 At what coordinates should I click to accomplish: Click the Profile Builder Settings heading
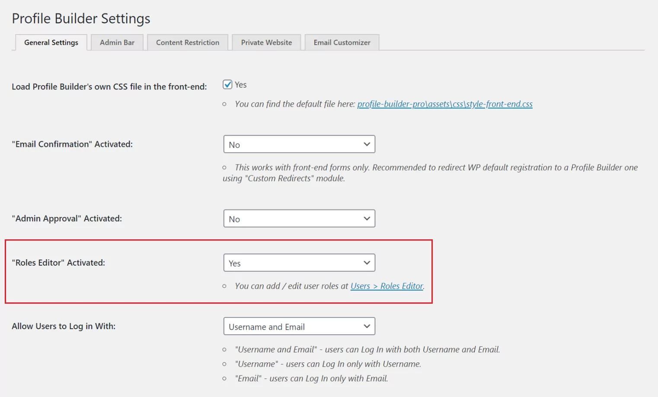pyautogui.click(x=81, y=19)
